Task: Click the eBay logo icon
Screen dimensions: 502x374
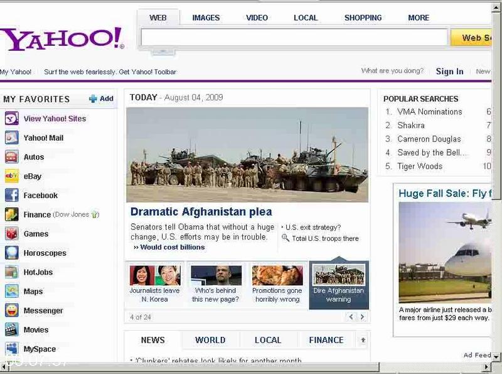Action: [x=11, y=176]
